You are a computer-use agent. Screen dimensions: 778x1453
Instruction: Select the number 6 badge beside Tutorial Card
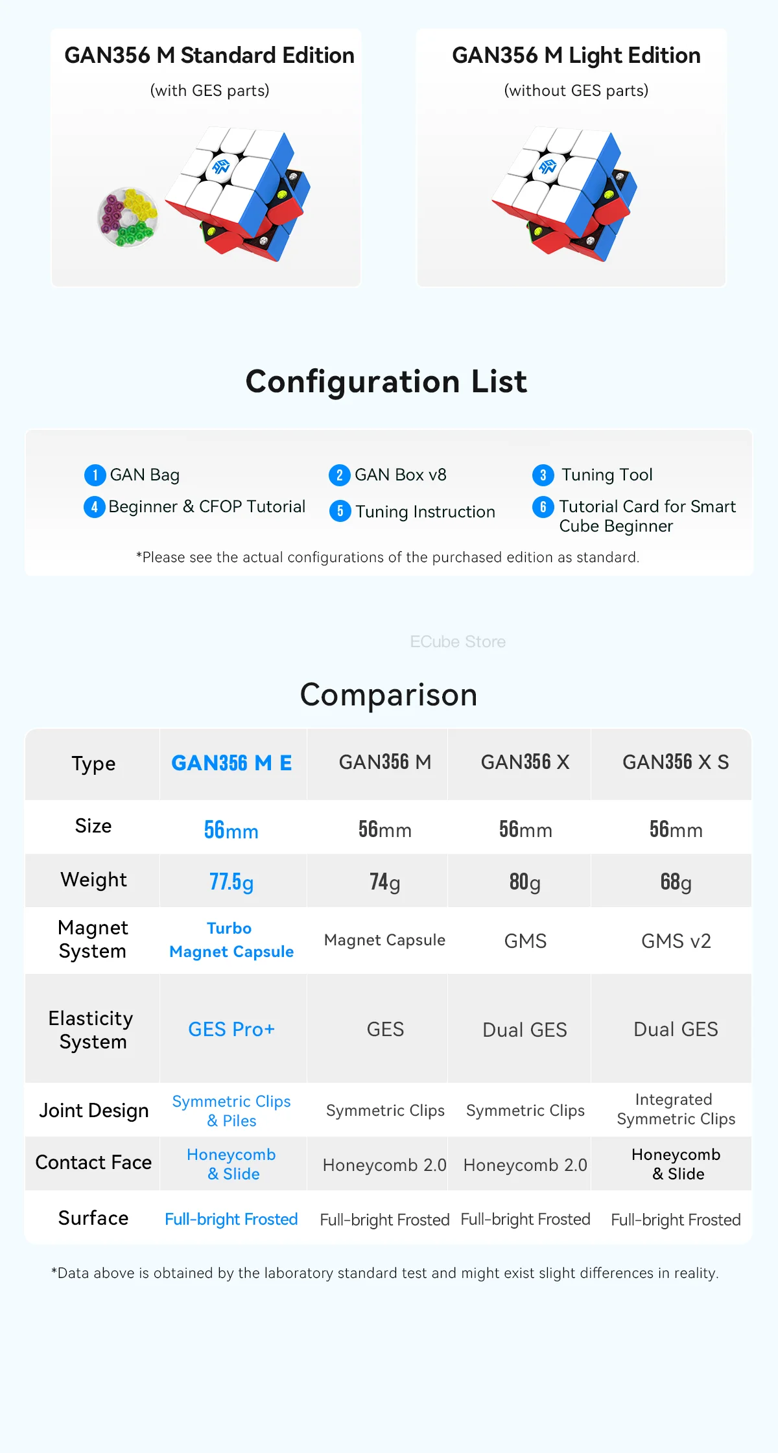pyautogui.click(x=543, y=507)
